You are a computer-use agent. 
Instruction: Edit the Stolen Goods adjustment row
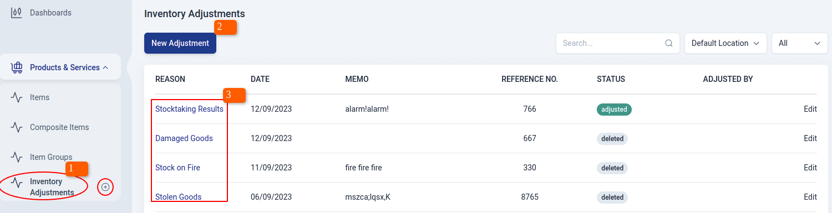point(810,197)
